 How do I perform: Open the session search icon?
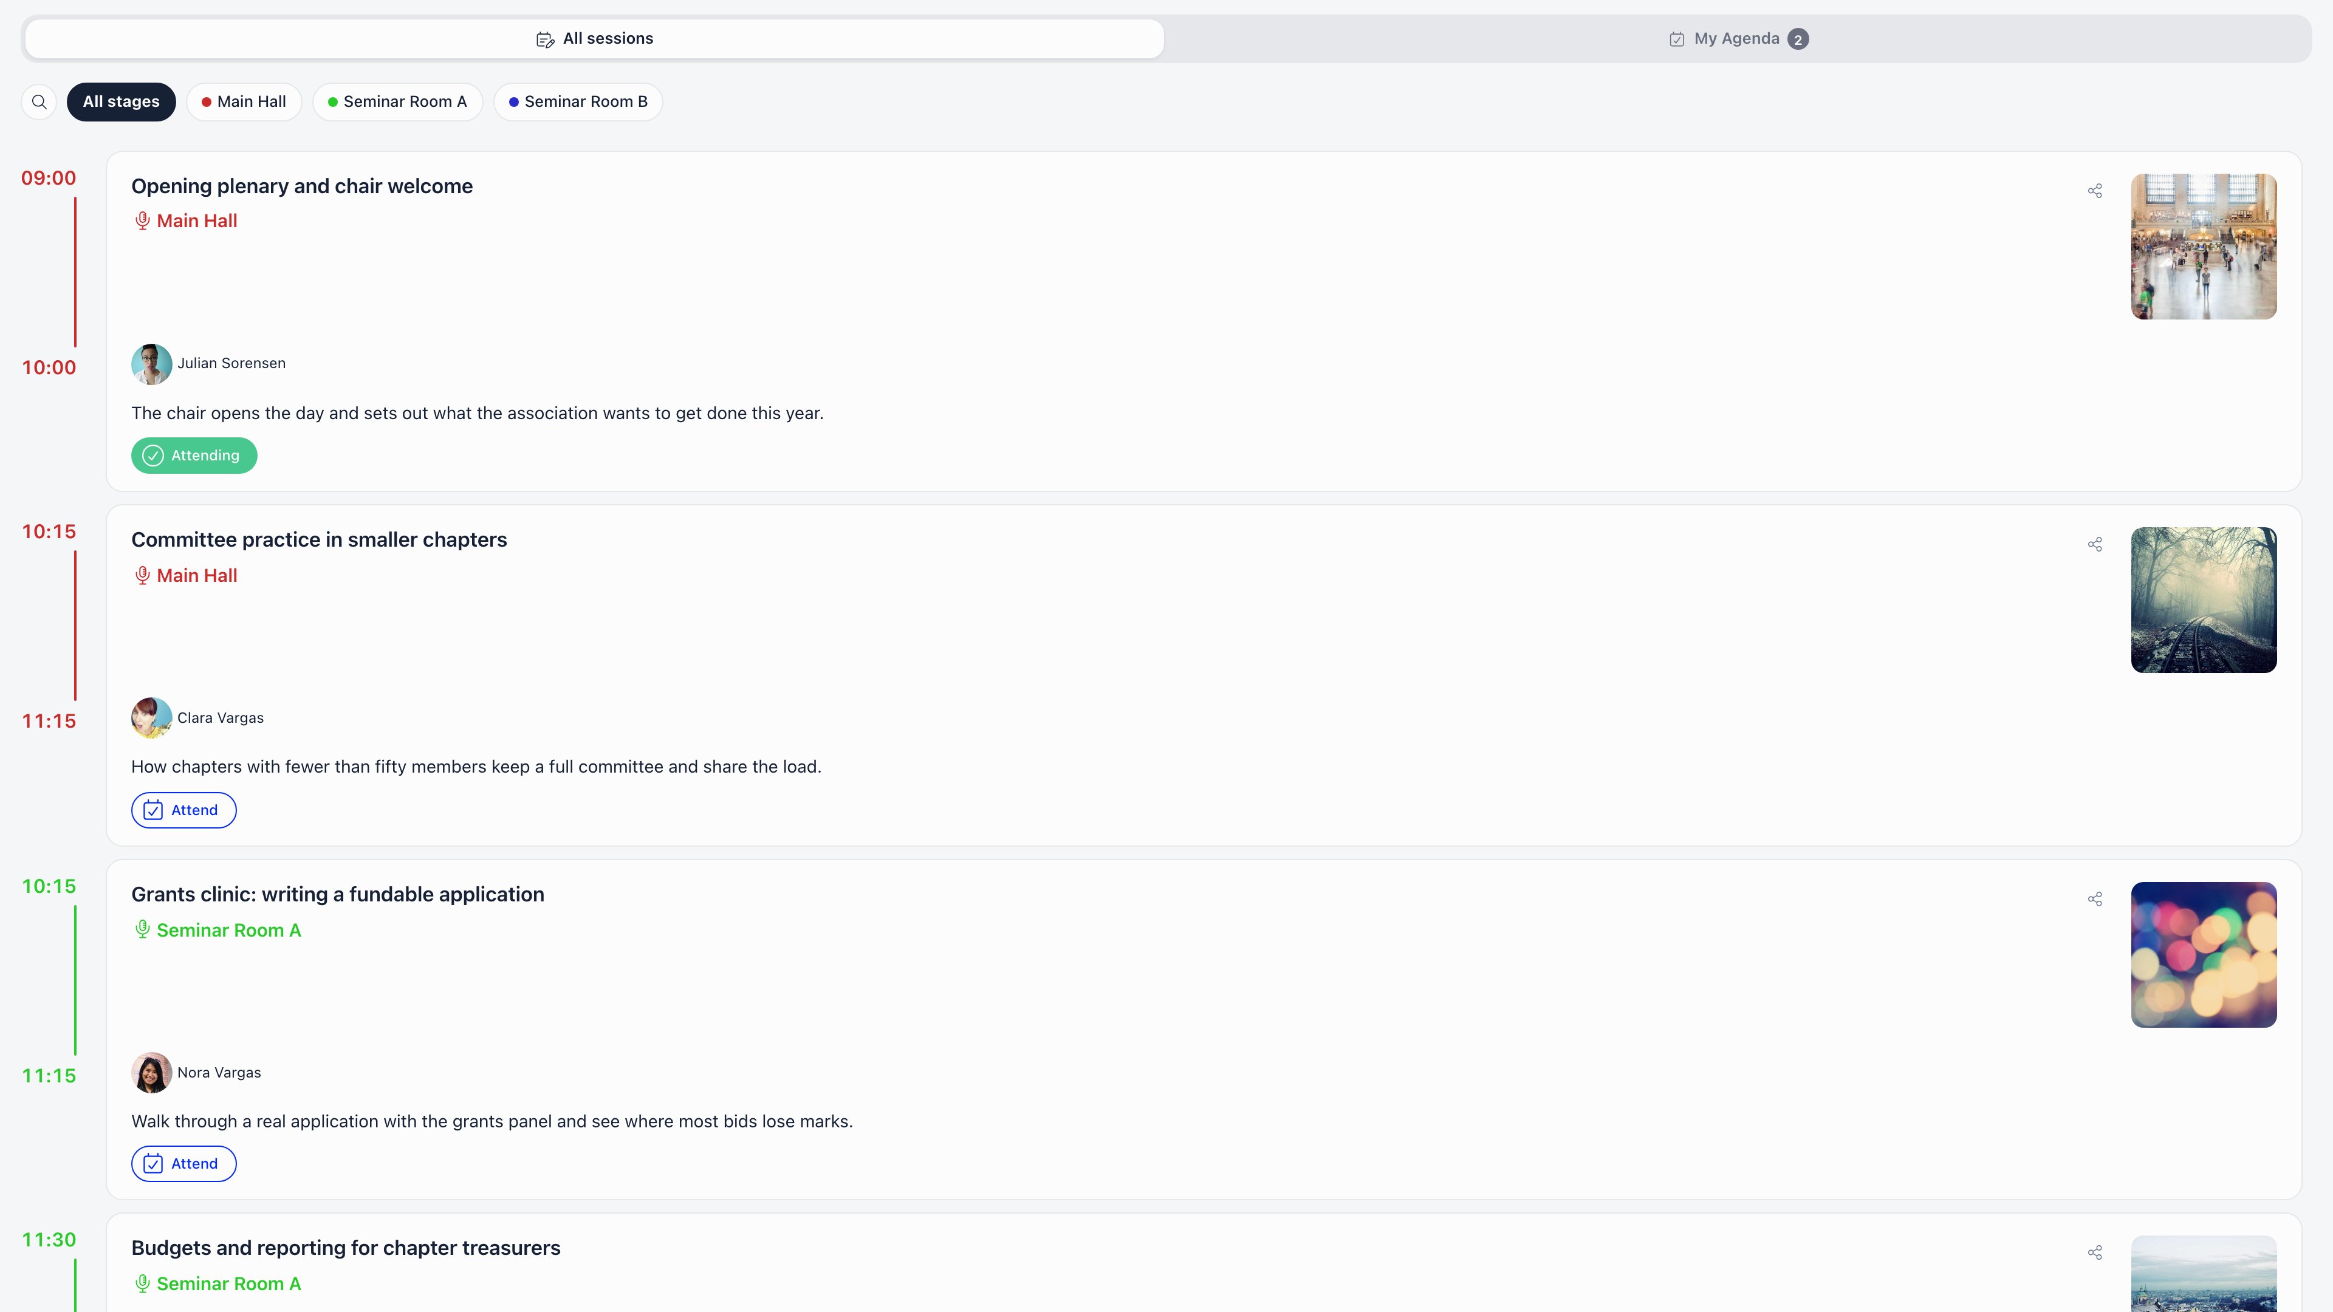pyautogui.click(x=39, y=101)
